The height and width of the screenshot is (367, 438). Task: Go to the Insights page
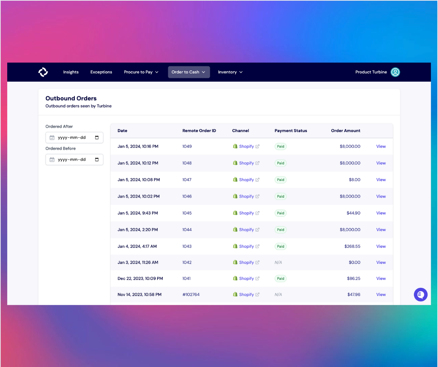point(71,72)
